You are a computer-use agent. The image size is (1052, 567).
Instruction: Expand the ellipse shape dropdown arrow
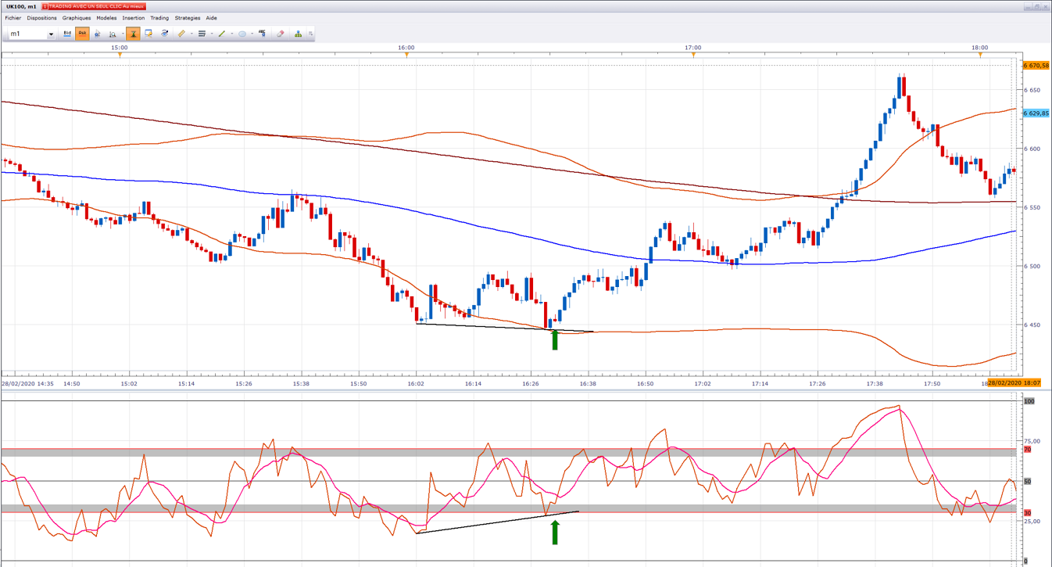point(252,34)
